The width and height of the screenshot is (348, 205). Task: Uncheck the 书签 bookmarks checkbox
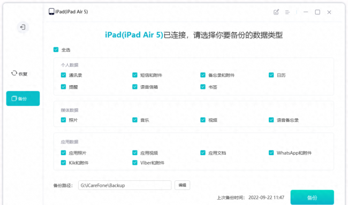point(203,87)
